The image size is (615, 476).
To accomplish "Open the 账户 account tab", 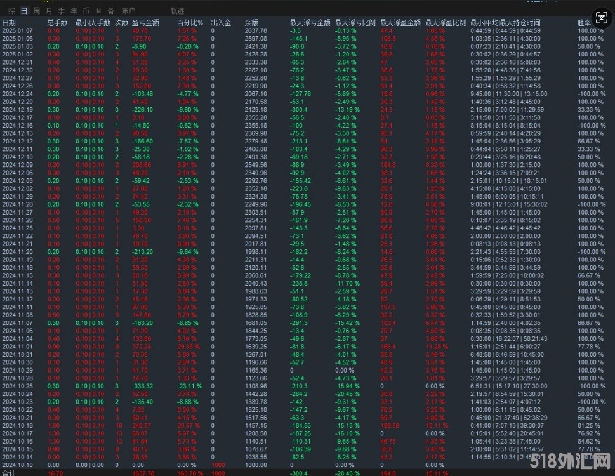I will pos(128,11).
